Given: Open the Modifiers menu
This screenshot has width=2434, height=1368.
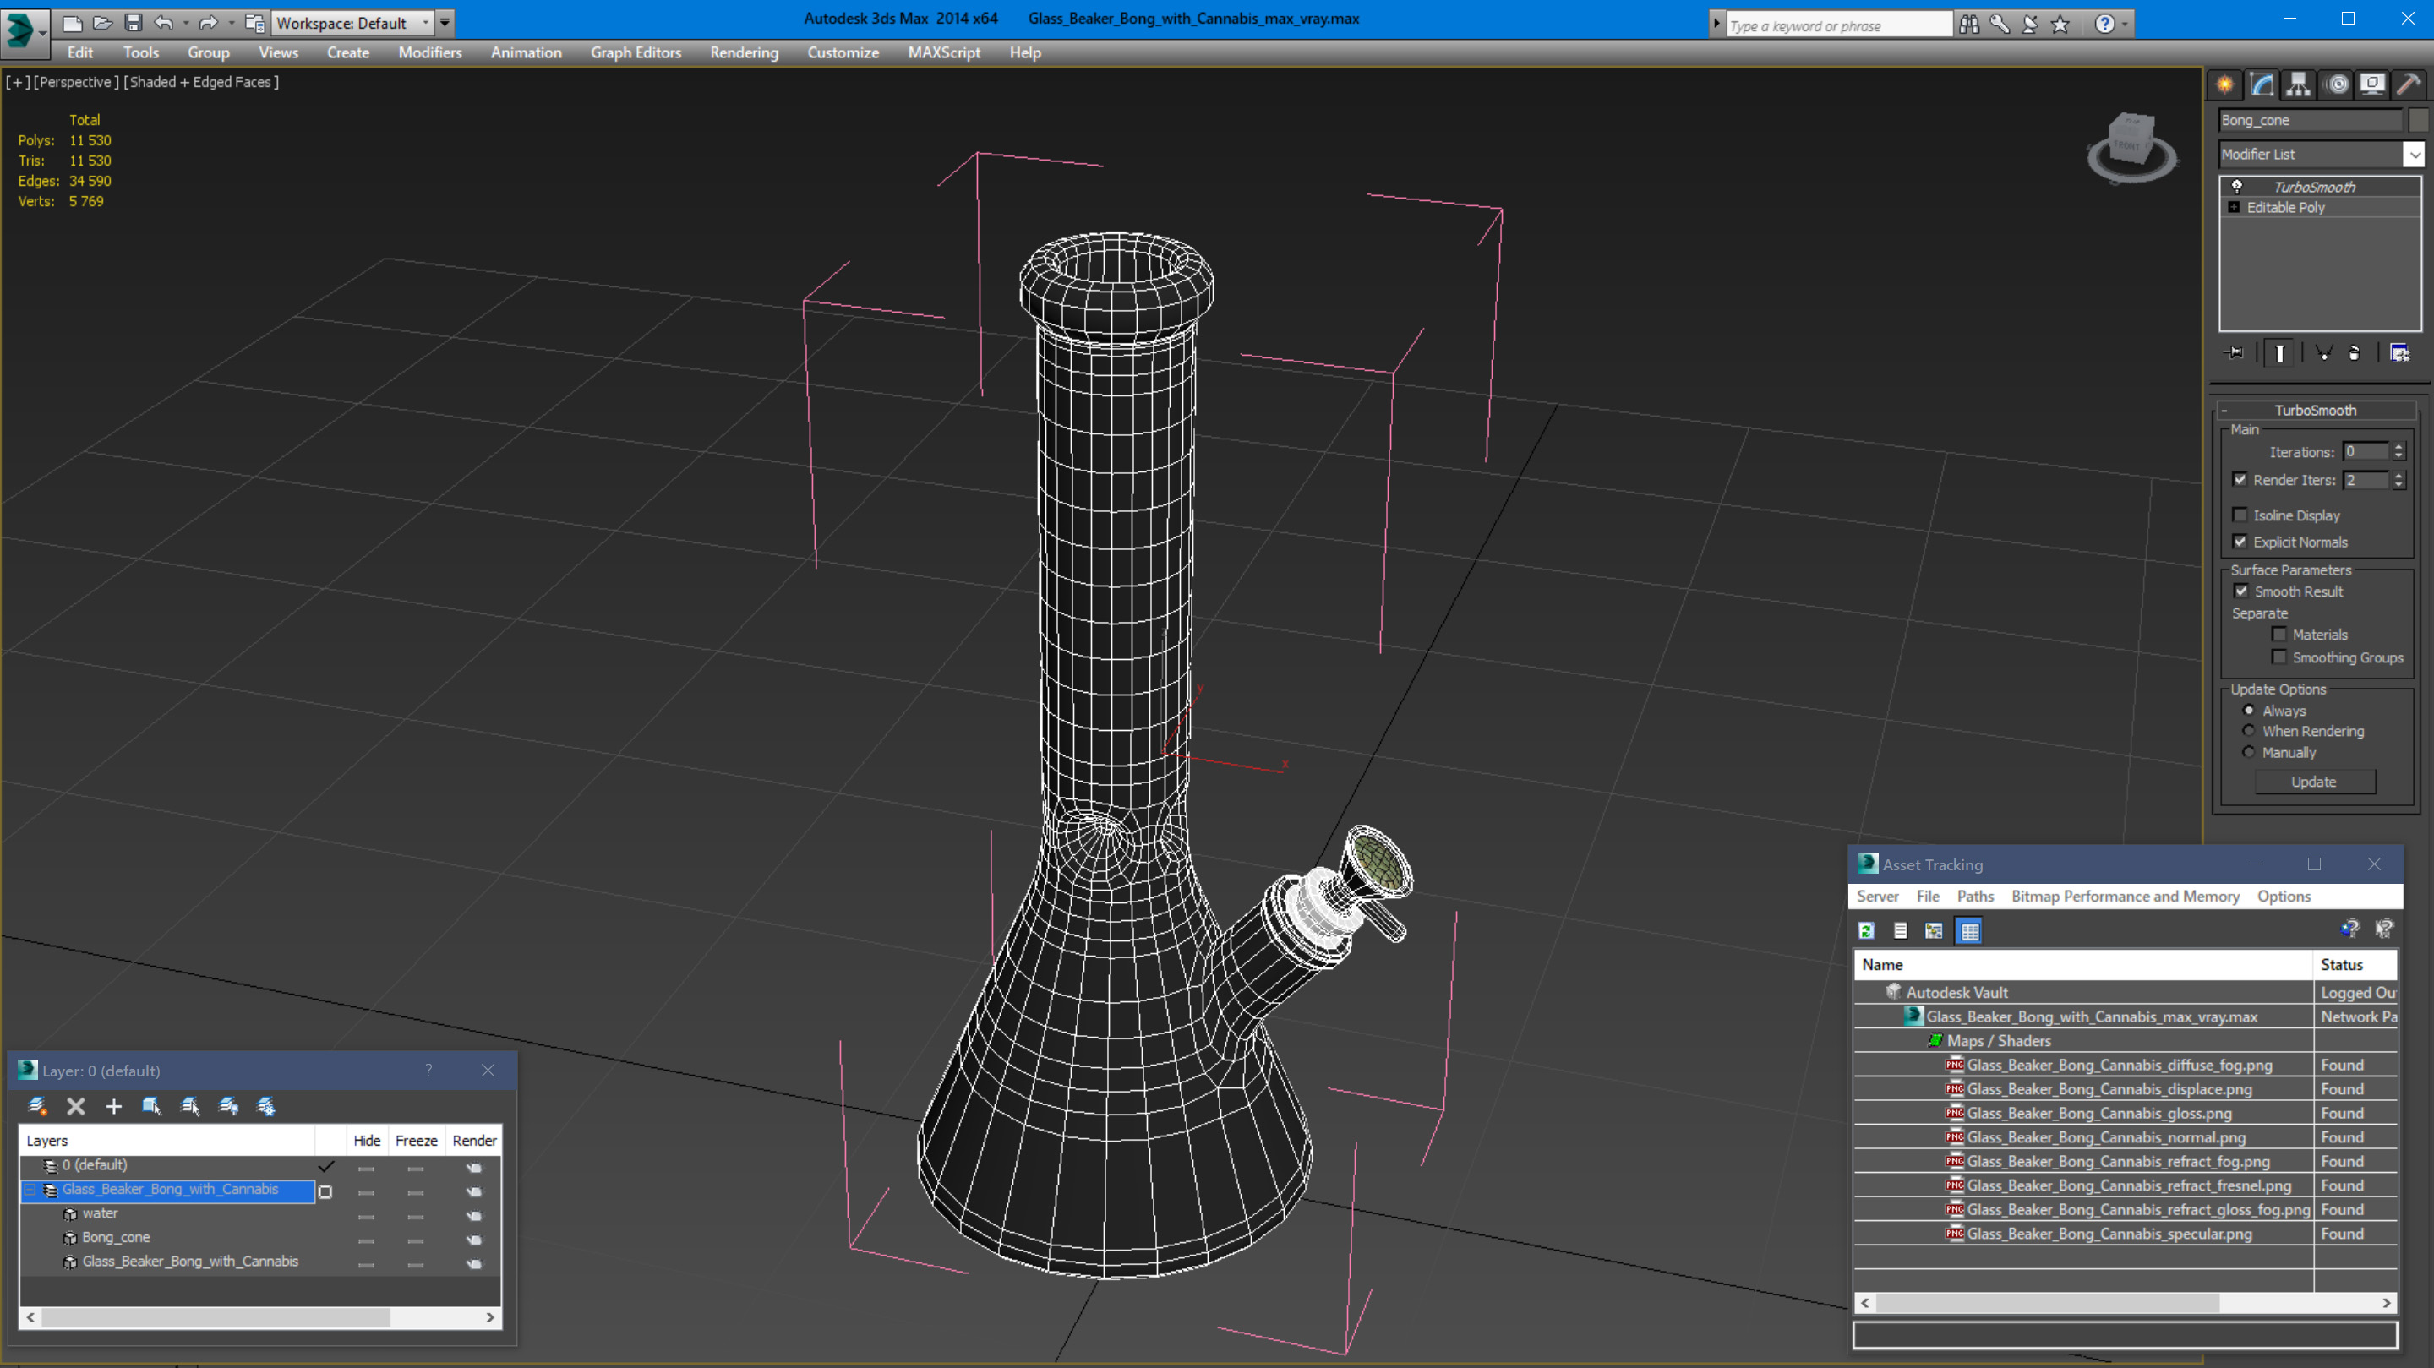Looking at the screenshot, I should coord(430,53).
